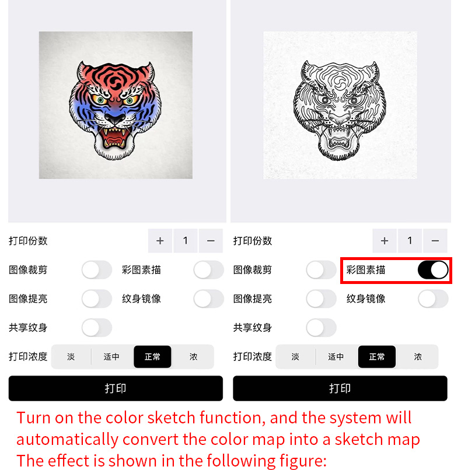
Task: Toggle 图像裁剪 switch in left panel
Action: point(97,270)
